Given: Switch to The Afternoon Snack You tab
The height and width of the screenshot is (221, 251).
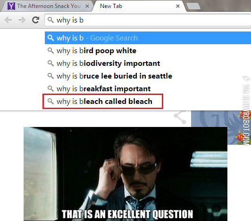Looking at the screenshot, I should tap(47, 6).
